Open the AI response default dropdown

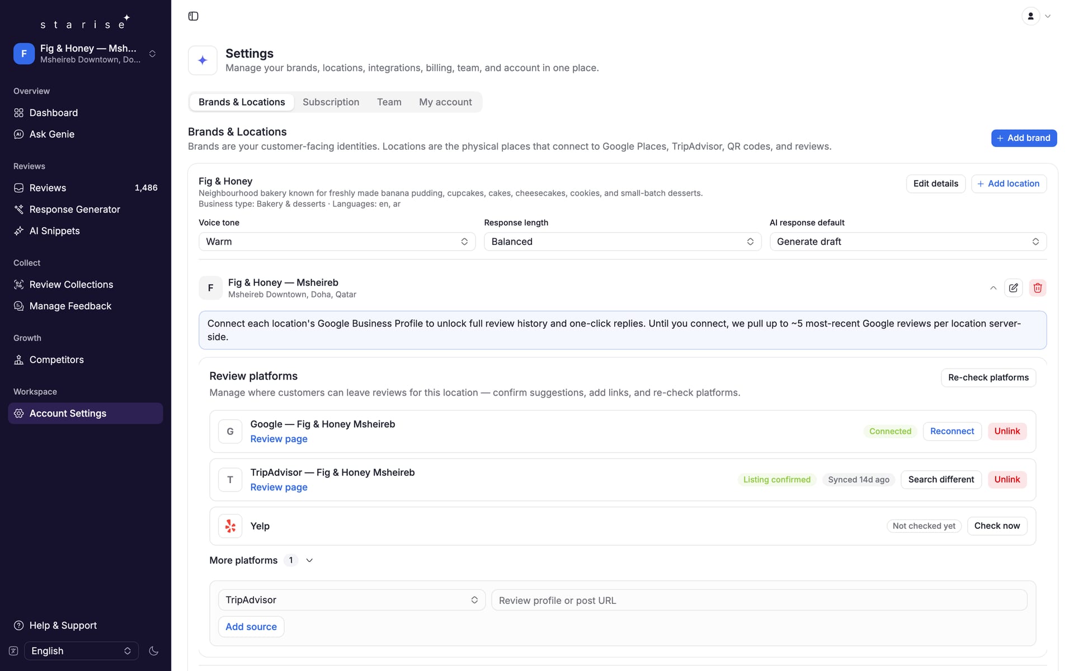[x=908, y=242]
